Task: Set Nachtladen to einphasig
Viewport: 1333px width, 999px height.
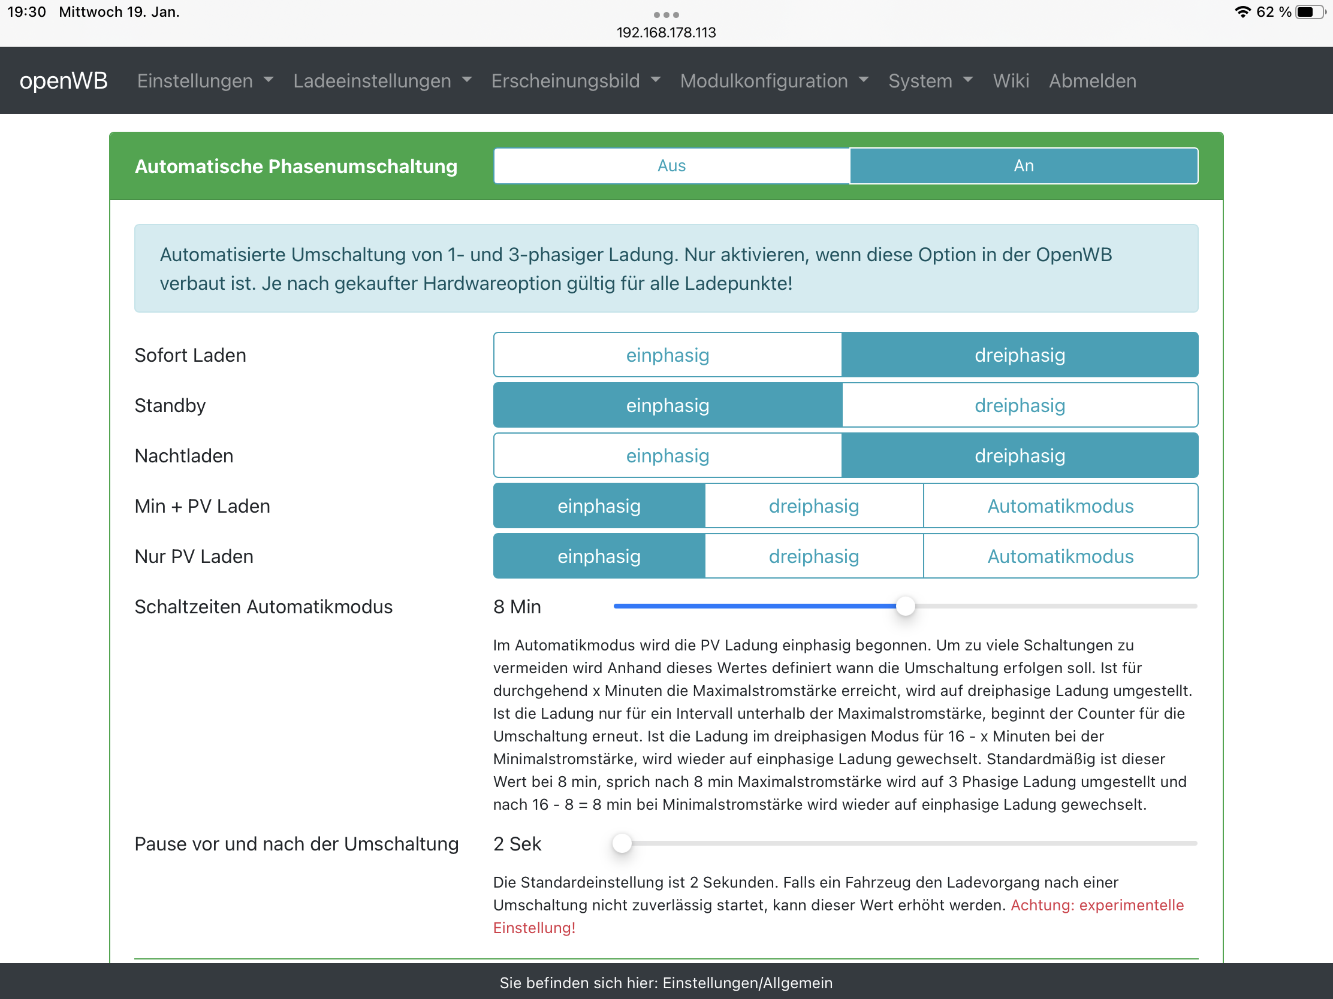Action: [667, 455]
